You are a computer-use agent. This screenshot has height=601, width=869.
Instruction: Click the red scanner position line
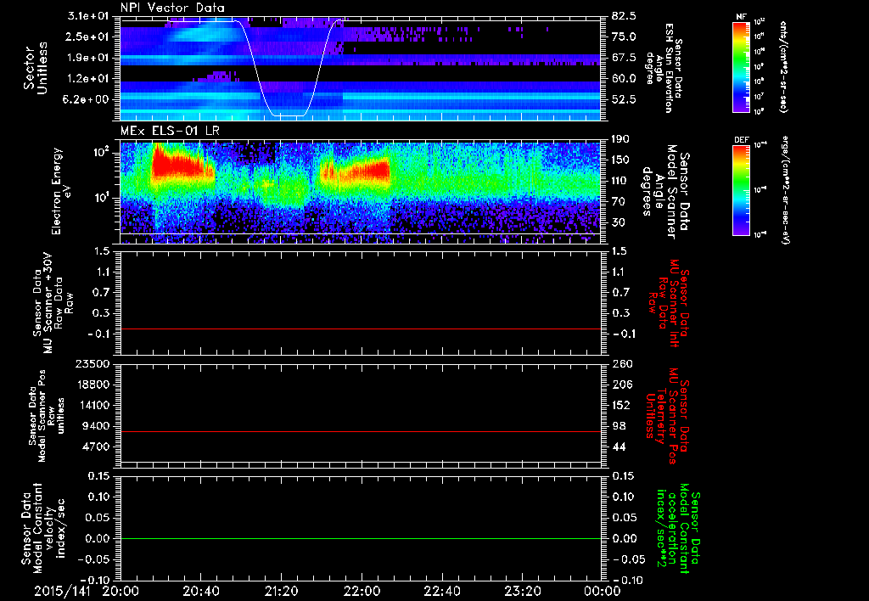[361, 431]
